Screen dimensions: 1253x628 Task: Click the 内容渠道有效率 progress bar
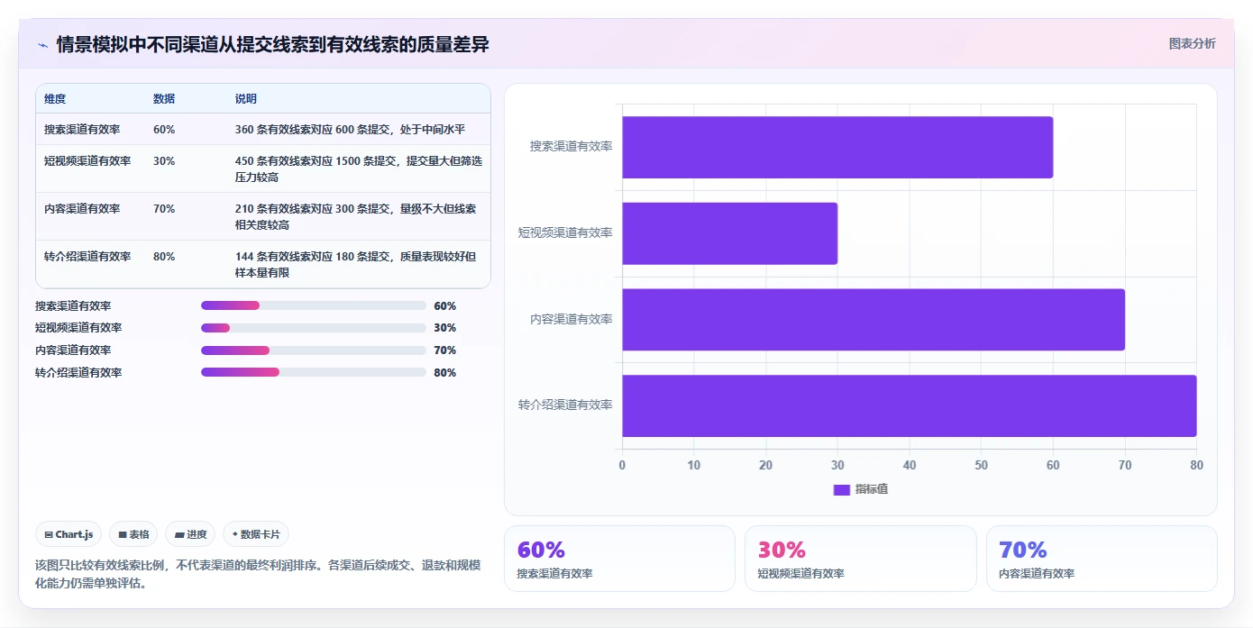pos(314,350)
